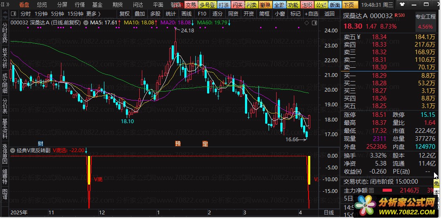
Task: Click the square icon above price axis
Action: pyautogui.click(x=314, y=23)
